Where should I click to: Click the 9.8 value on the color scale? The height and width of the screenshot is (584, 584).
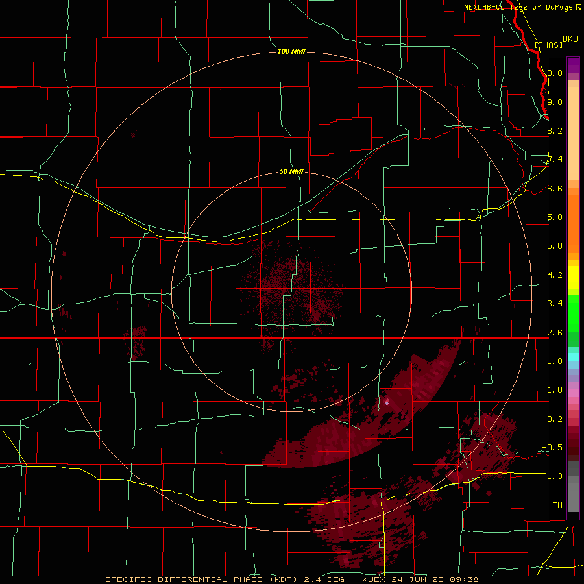(555, 73)
